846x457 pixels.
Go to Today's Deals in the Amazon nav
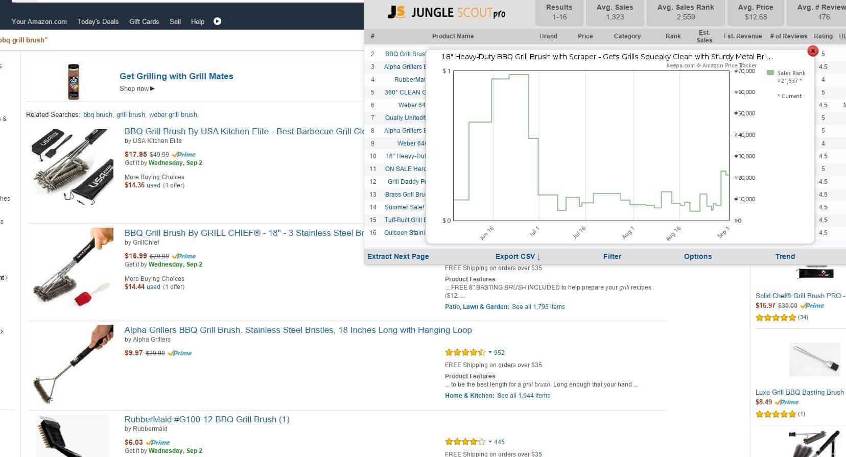point(98,21)
